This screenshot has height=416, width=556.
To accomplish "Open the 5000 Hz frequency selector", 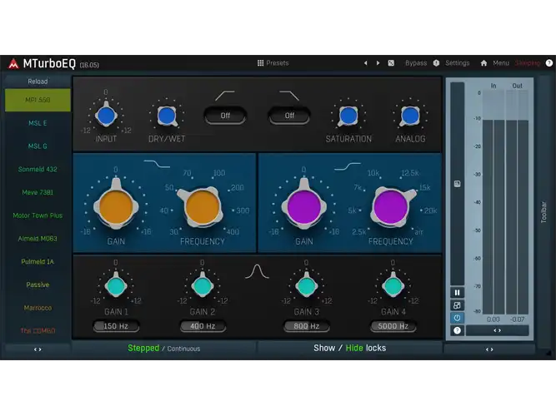I will click(393, 326).
